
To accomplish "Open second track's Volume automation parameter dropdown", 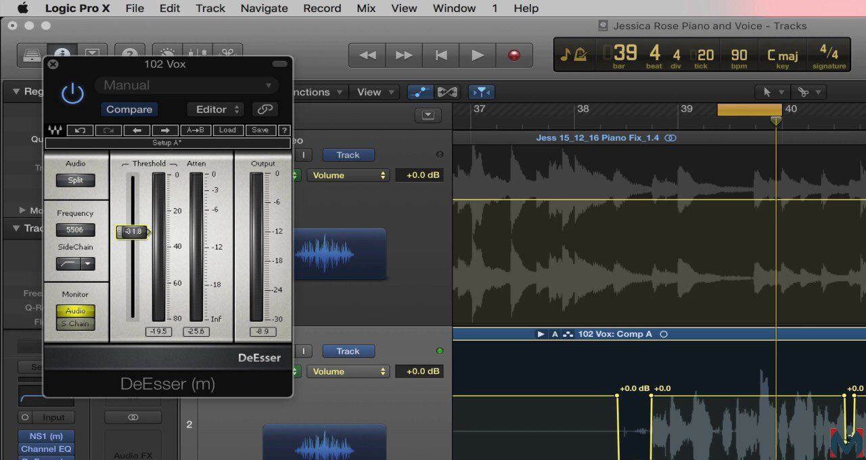I will [348, 371].
